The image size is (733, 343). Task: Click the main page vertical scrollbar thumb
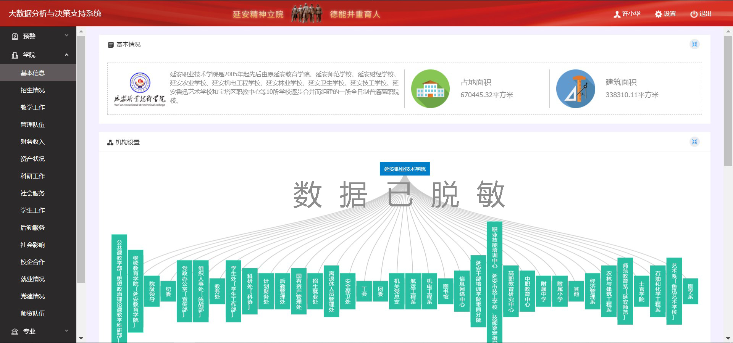728,101
